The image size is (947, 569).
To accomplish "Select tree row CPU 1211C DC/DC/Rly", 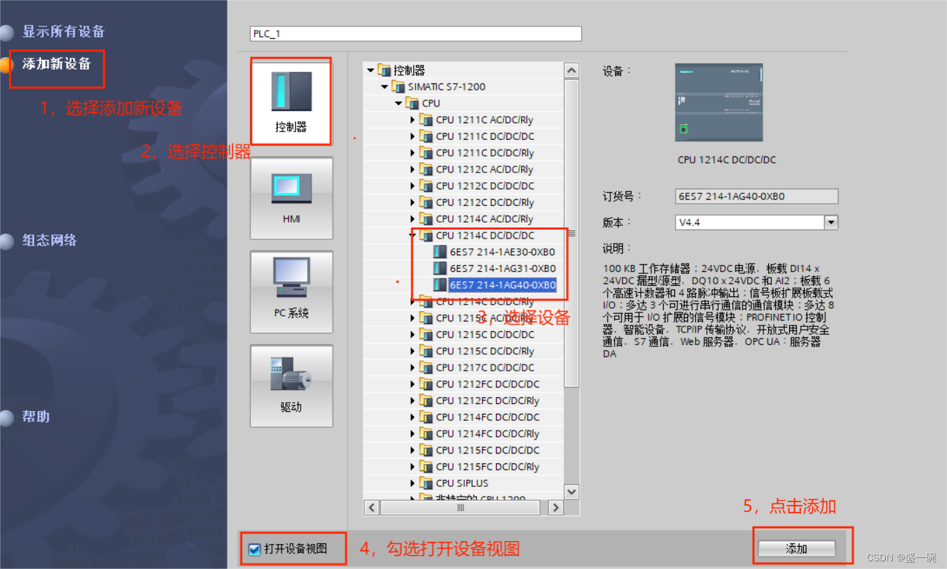I will (x=463, y=153).
